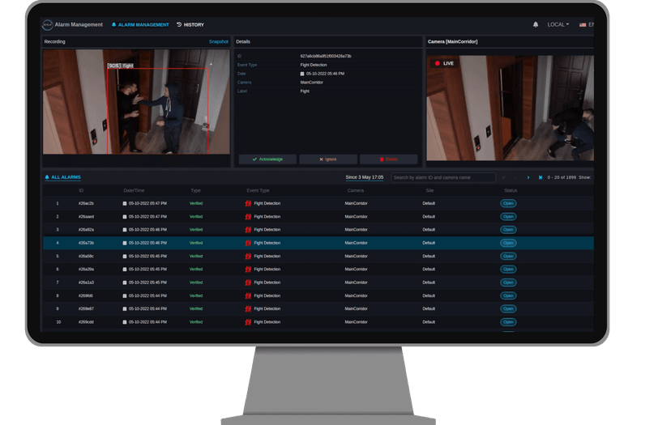
Task: Select the ALL ALARMS tab
Action: pos(63,177)
